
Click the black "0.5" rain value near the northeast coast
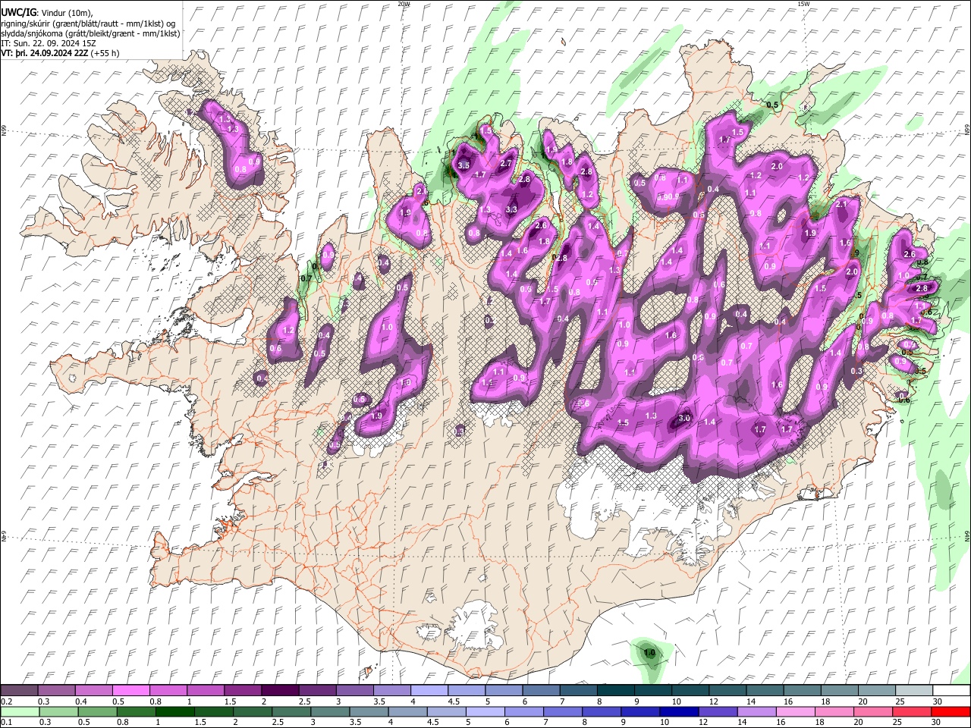(773, 105)
